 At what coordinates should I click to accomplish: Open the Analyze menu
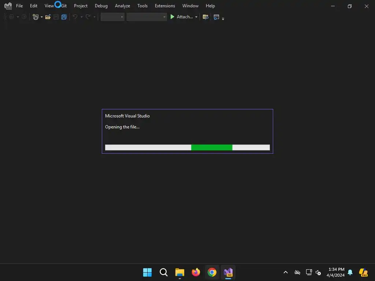click(122, 6)
